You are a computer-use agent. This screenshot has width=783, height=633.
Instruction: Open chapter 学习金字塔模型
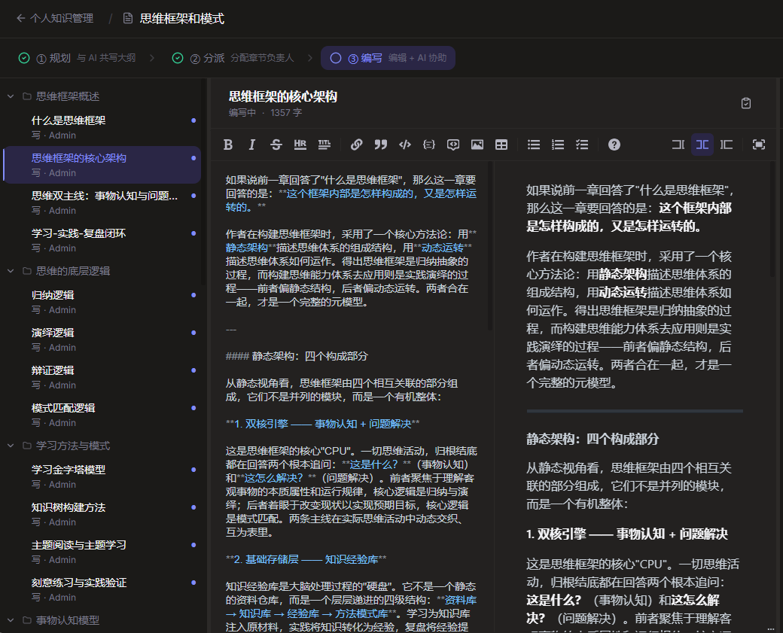tap(102, 476)
